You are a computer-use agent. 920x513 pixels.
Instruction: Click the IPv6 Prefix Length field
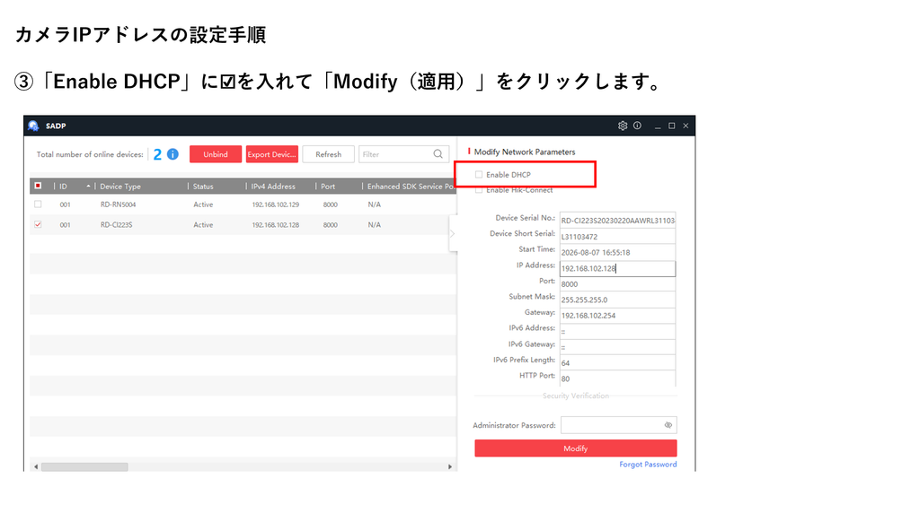[617, 363]
